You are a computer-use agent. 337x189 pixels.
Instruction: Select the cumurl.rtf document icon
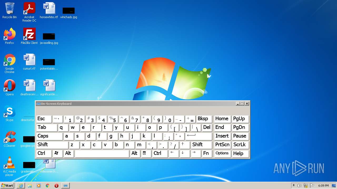click(29, 62)
